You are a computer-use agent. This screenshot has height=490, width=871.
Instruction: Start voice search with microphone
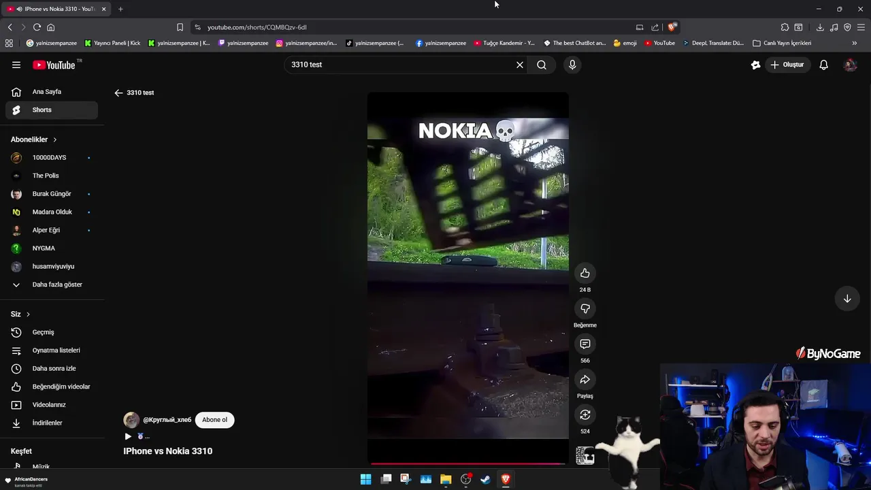[x=572, y=65]
